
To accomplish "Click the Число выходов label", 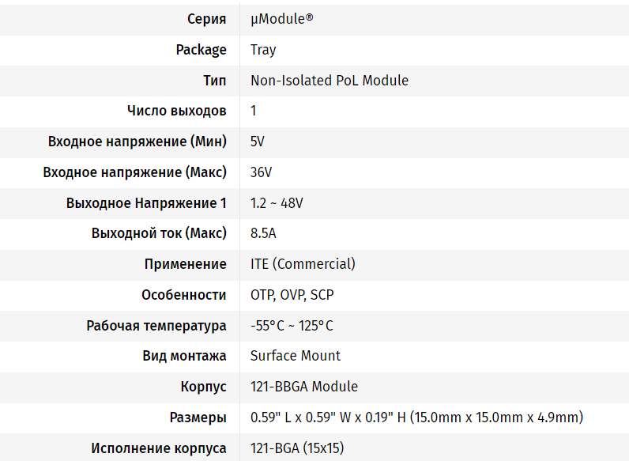I will coord(177,111).
